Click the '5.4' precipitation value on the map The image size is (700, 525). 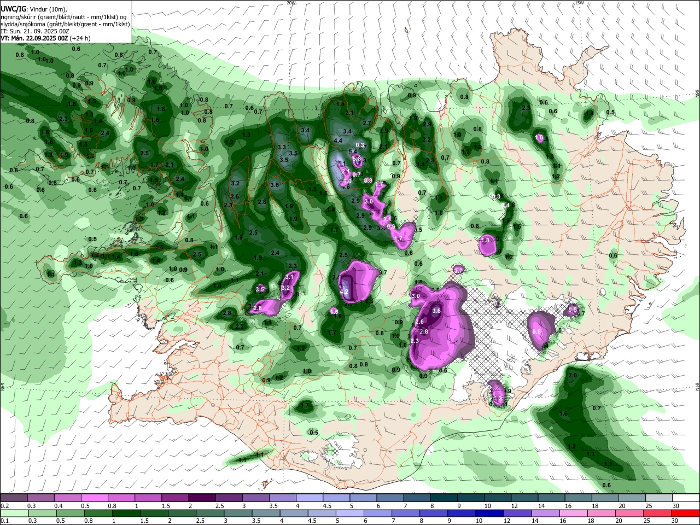(x=353, y=151)
